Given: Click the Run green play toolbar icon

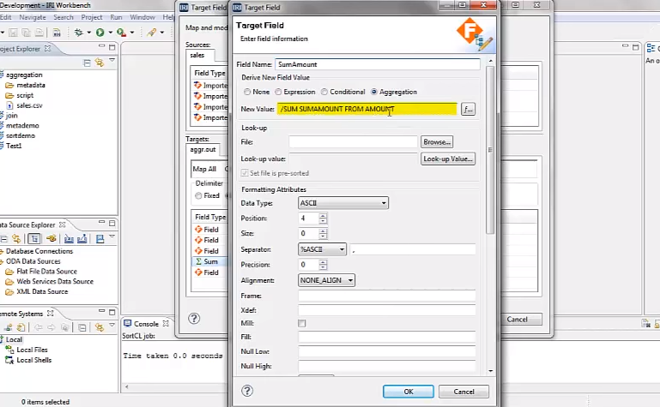Looking at the screenshot, I should click(x=100, y=33).
